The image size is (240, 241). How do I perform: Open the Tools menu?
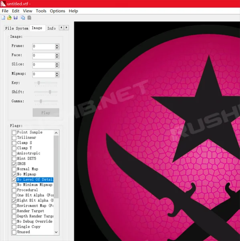[x=41, y=11]
